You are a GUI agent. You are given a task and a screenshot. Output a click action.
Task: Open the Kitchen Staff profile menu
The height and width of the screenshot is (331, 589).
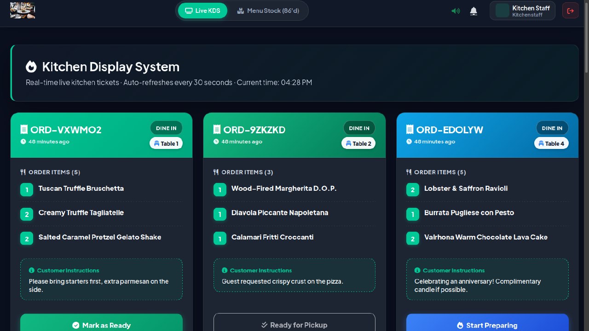tap(522, 11)
